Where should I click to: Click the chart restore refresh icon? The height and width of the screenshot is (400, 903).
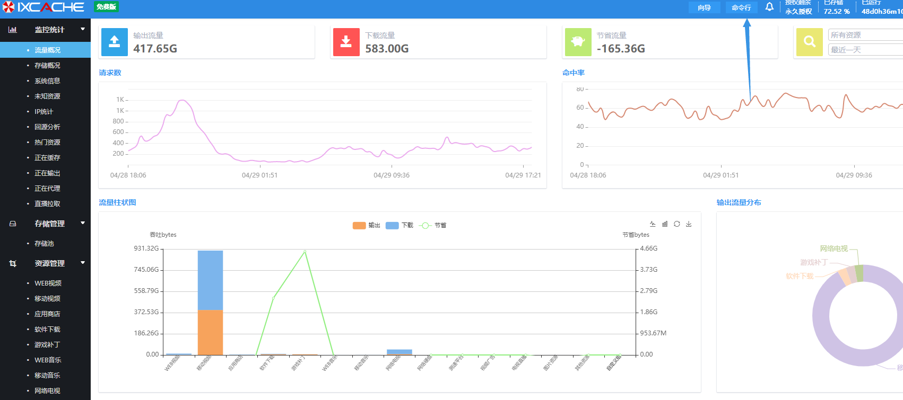pyautogui.click(x=677, y=224)
